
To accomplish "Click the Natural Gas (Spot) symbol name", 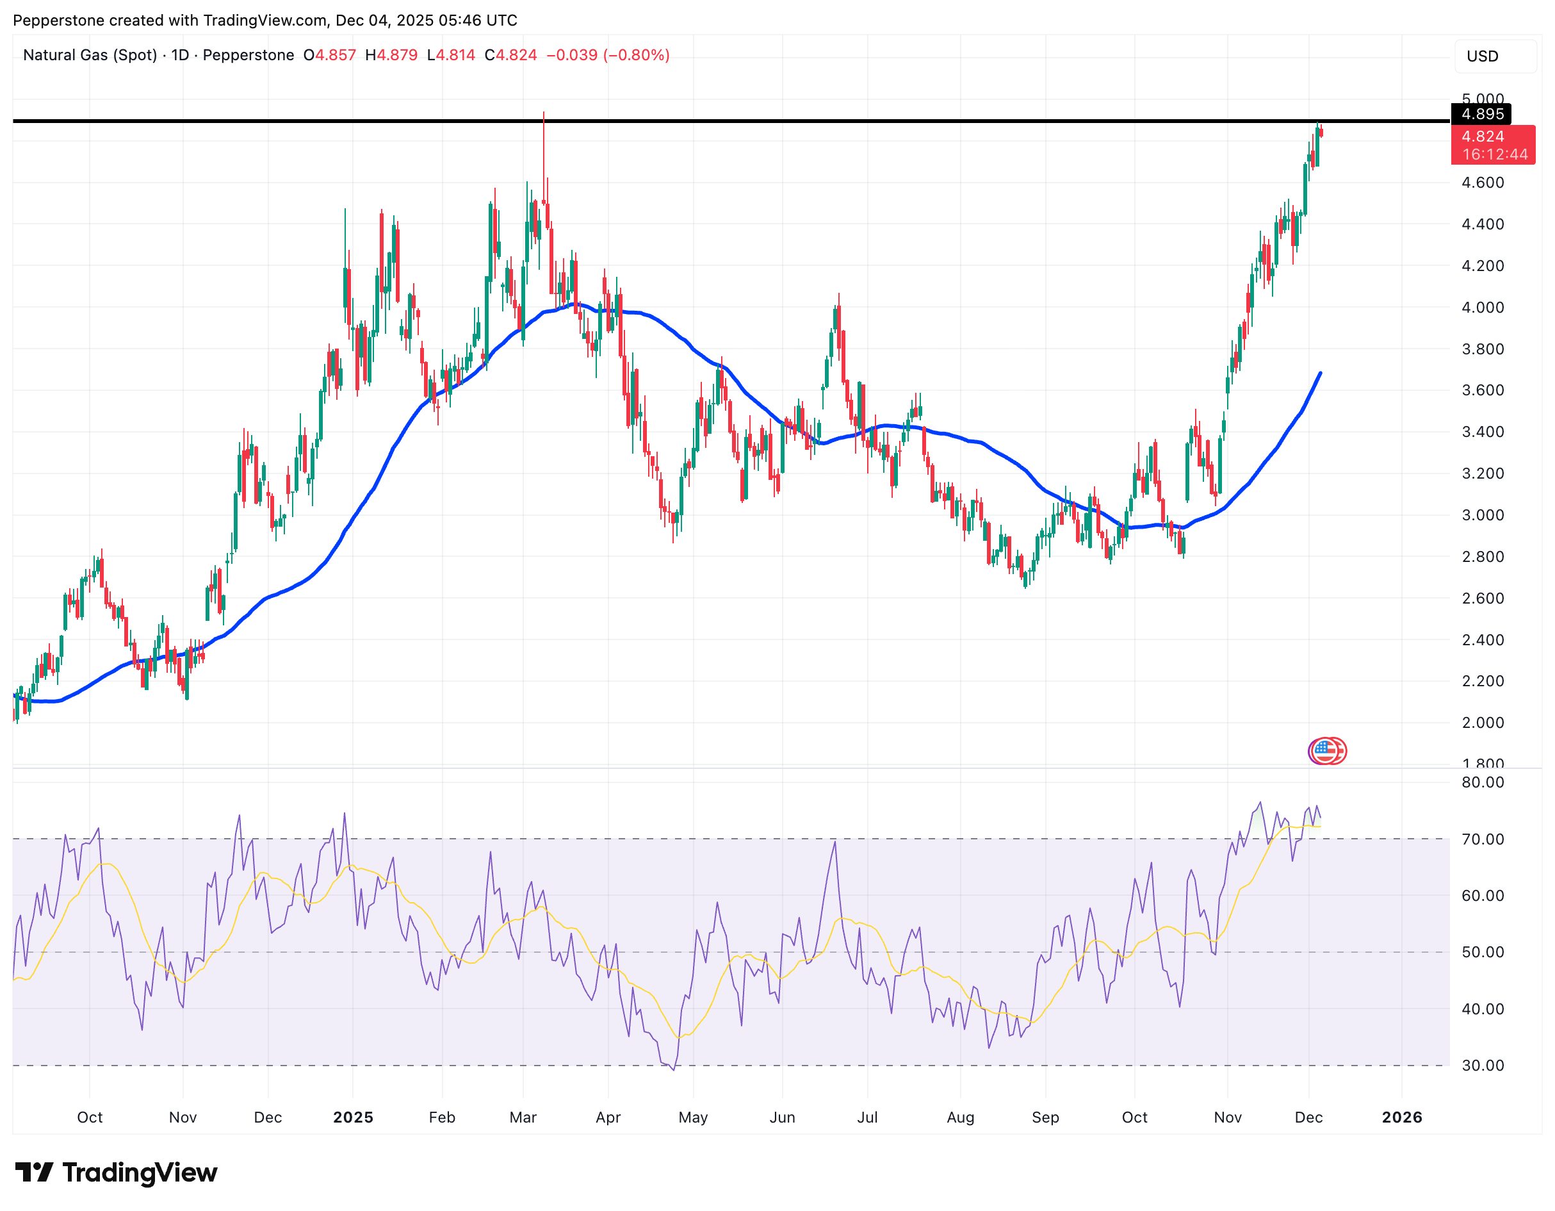I will pyautogui.click(x=89, y=55).
